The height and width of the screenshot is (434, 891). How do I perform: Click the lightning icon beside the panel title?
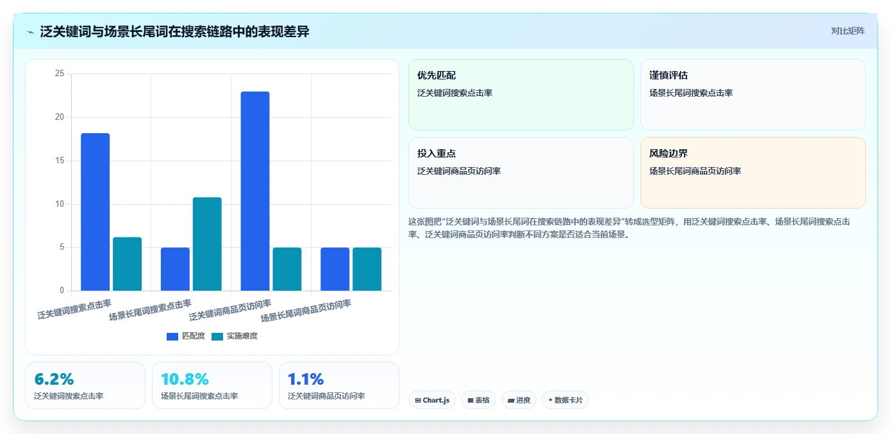[30, 31]
